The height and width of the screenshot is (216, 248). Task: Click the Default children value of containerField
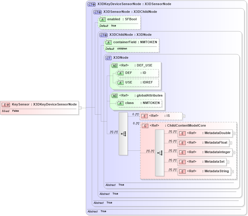pyautogui.click(x=116, y=49)
